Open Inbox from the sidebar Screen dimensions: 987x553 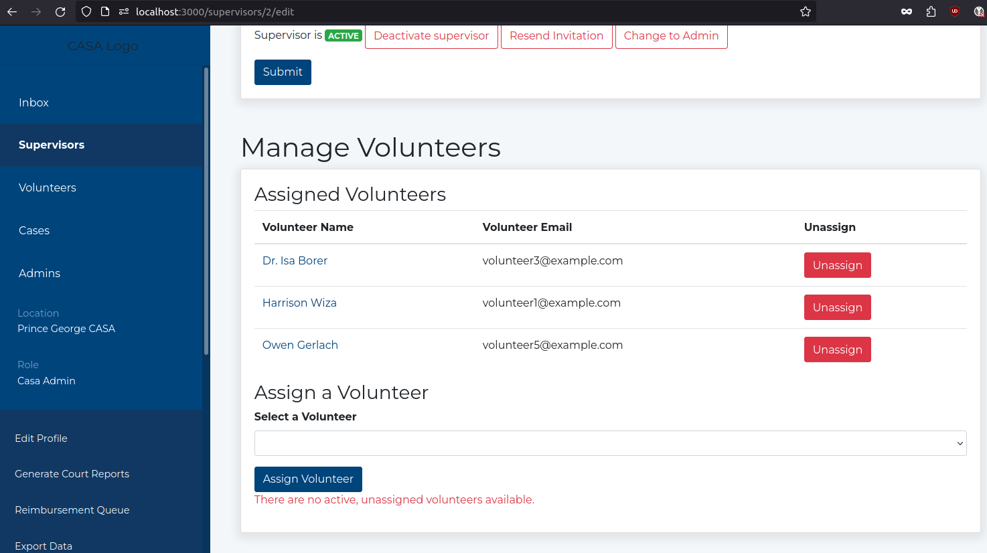(x=33, y=102)
